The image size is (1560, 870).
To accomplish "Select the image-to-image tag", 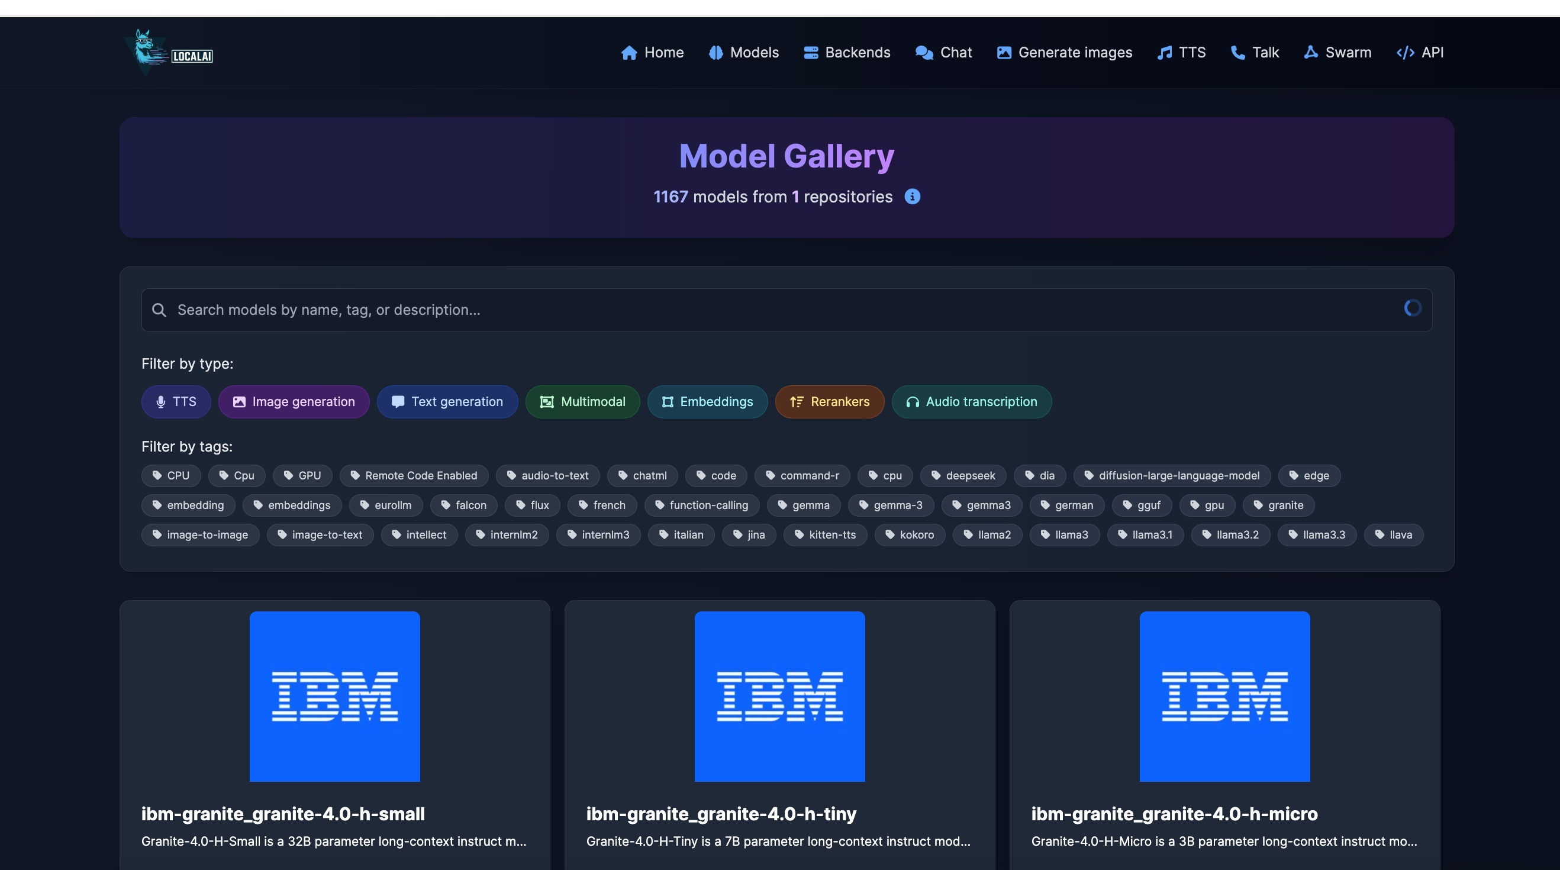I will [x=201, y=535].
